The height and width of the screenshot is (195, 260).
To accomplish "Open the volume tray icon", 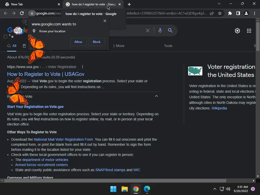I will [228, 189].
